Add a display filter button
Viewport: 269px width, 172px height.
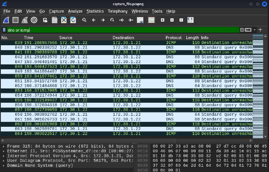click(260, 30)
